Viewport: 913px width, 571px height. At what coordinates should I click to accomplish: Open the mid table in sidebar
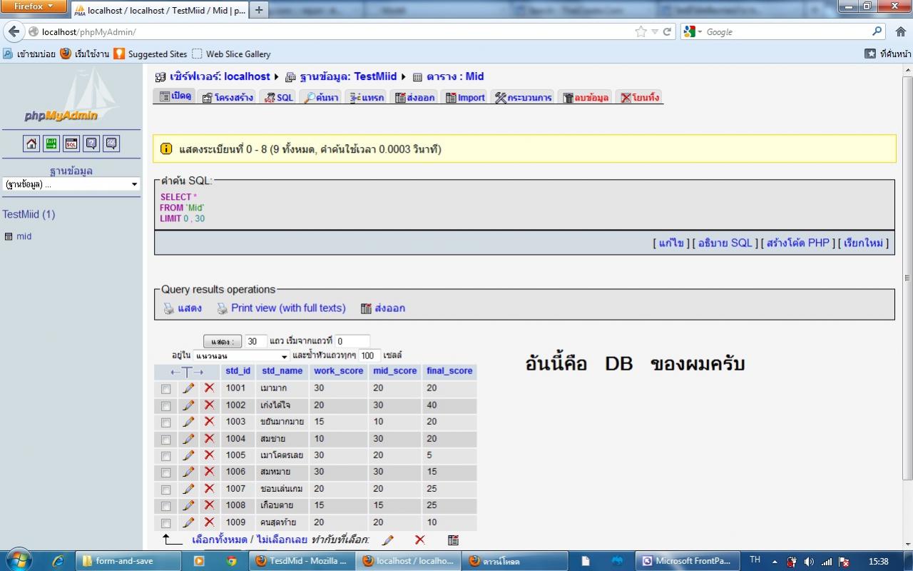click(x=24, y=236)
